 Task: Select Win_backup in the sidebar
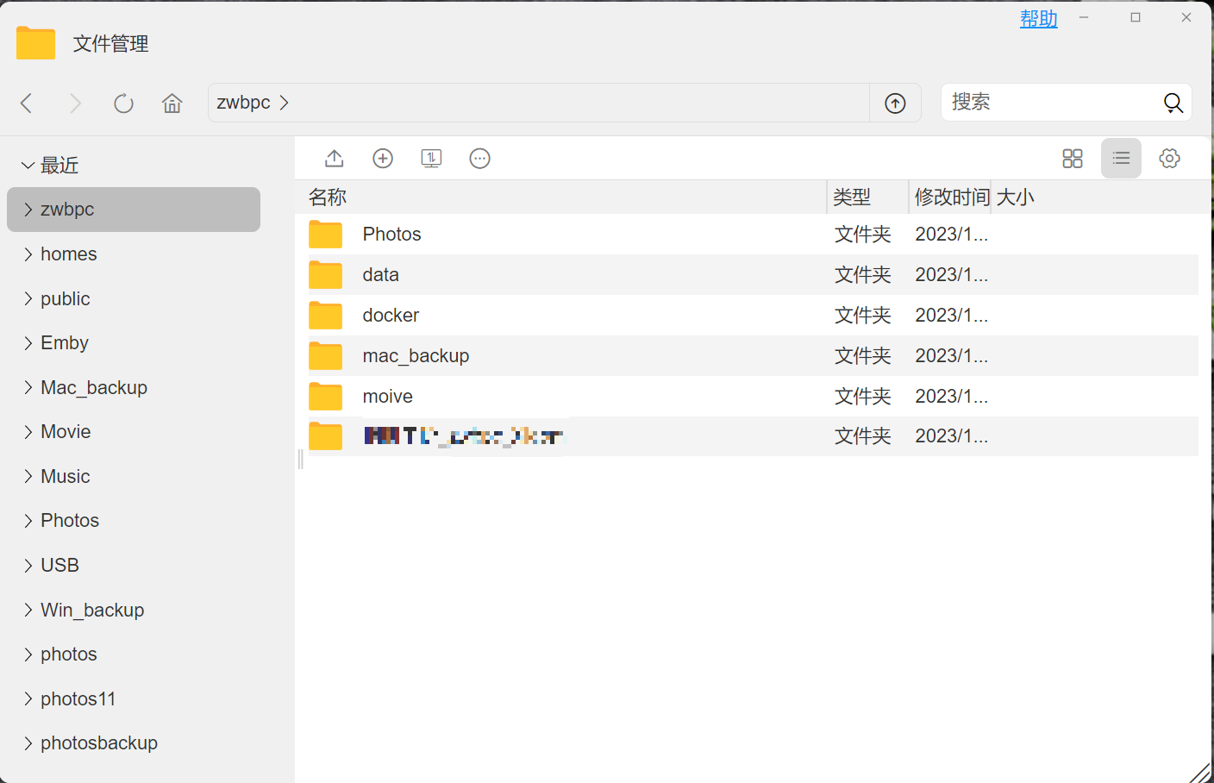92,610
